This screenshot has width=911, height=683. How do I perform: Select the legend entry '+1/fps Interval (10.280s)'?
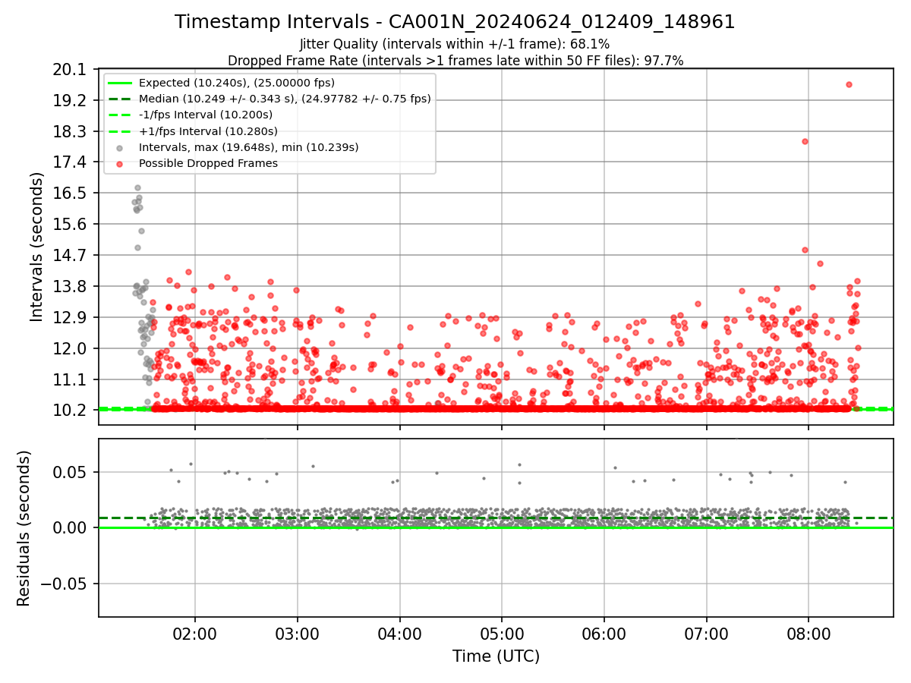208,131
